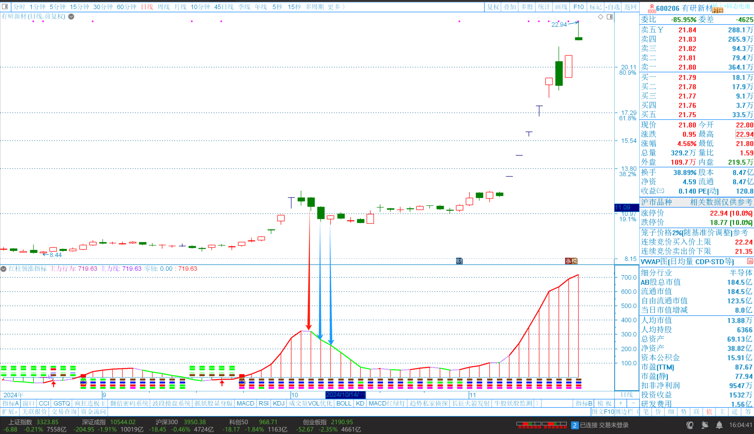Toggle the side panel layout icon
This screenshot has height=434, width=754.
point(609,16)
